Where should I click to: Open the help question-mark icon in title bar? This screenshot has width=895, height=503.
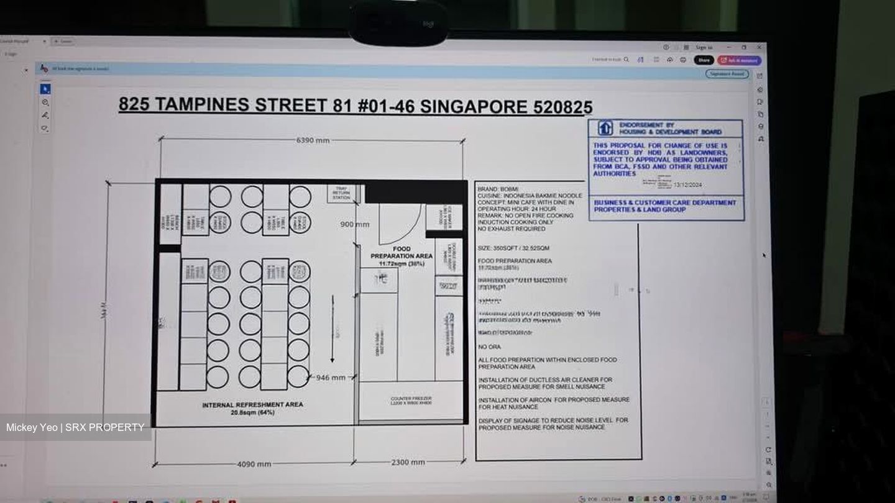click(666, 47)
